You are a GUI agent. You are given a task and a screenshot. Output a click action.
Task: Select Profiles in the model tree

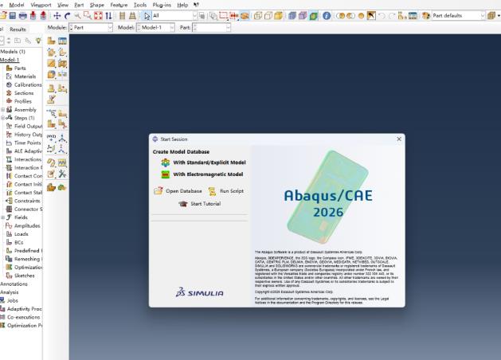[x=22, y=101]
